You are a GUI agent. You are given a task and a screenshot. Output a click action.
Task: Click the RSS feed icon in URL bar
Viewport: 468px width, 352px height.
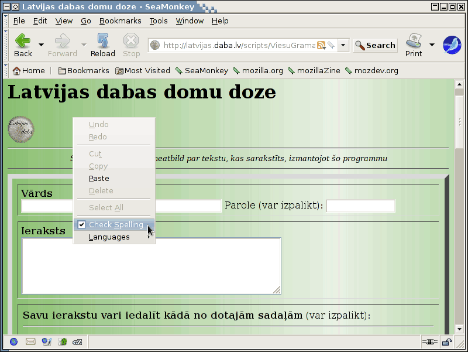321,45
